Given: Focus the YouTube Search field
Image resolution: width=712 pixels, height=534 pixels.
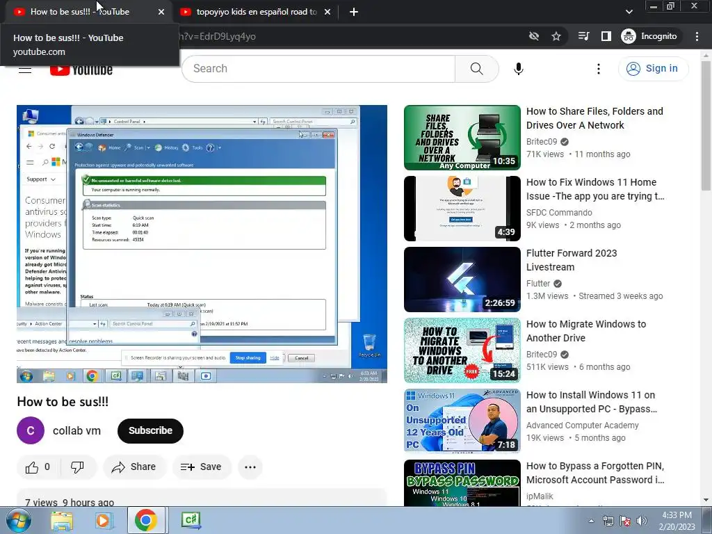Looking at the screenshot, I should click(x=318, y=69).
